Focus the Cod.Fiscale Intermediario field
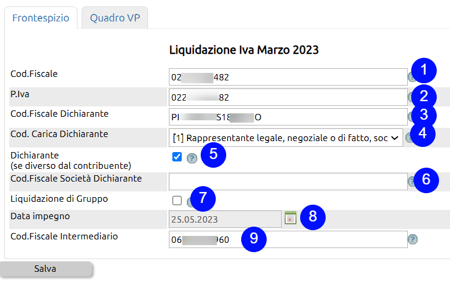This screenshot has width=450, height=303. pyautogui.click(x=288, y=239)
